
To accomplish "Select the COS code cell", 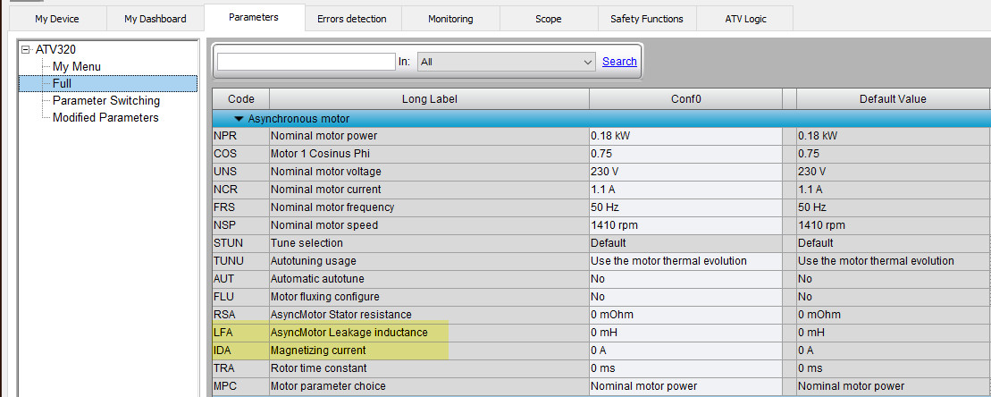I will [x=240, y=154].
